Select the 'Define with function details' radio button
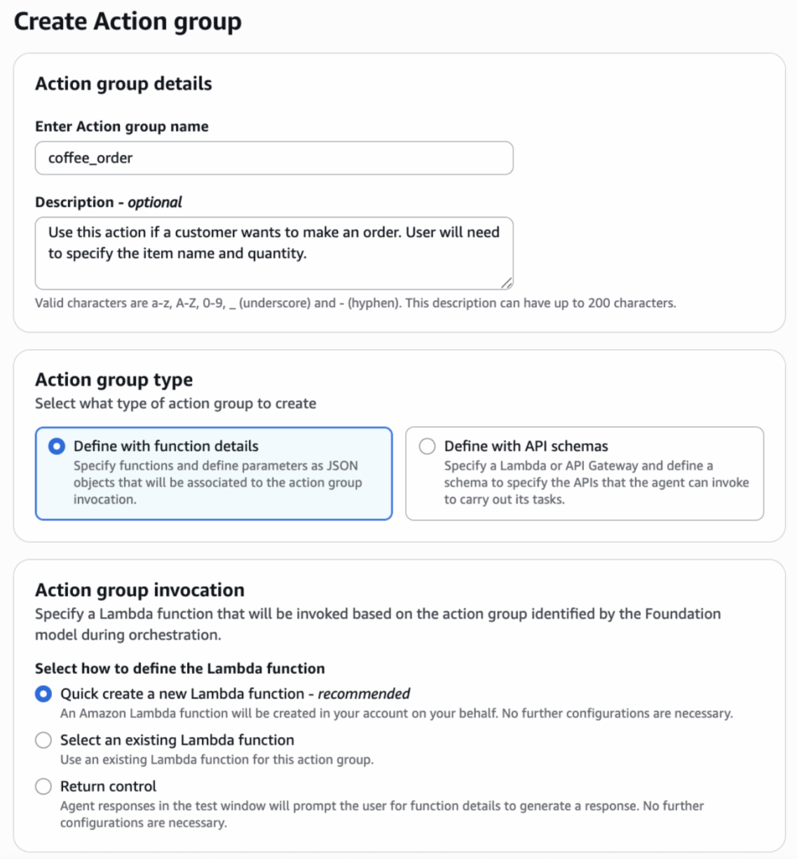The width and height of the screenshot is (797, 859). (57, 446)
